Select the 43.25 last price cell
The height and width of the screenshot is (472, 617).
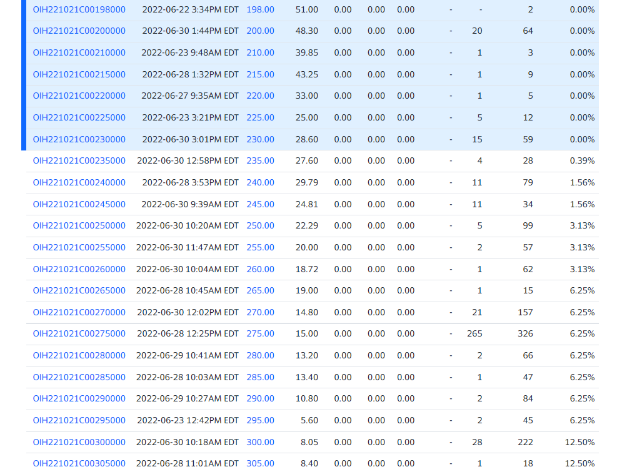click(307, 75)
